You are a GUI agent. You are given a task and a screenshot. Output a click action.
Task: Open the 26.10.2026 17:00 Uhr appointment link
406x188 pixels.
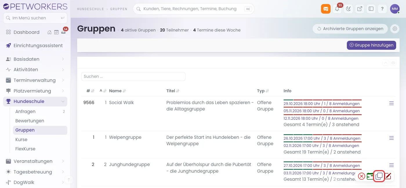[x=322, y=139]
